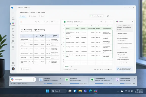This screenshot has height=97, width=146.
Task: Dismiss the Summarizing task card
Action: click(60, 79)
